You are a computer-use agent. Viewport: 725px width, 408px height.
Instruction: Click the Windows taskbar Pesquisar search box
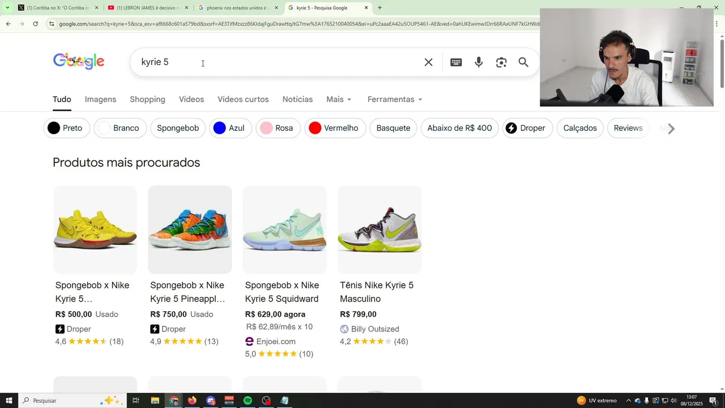(x=72, y=401)
